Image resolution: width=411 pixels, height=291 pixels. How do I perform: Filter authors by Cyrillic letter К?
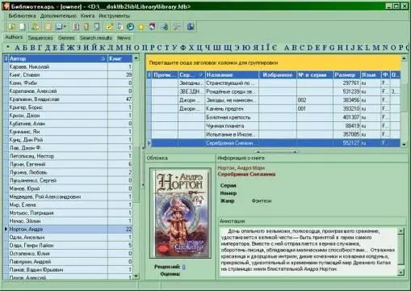[x=103, y=48]
